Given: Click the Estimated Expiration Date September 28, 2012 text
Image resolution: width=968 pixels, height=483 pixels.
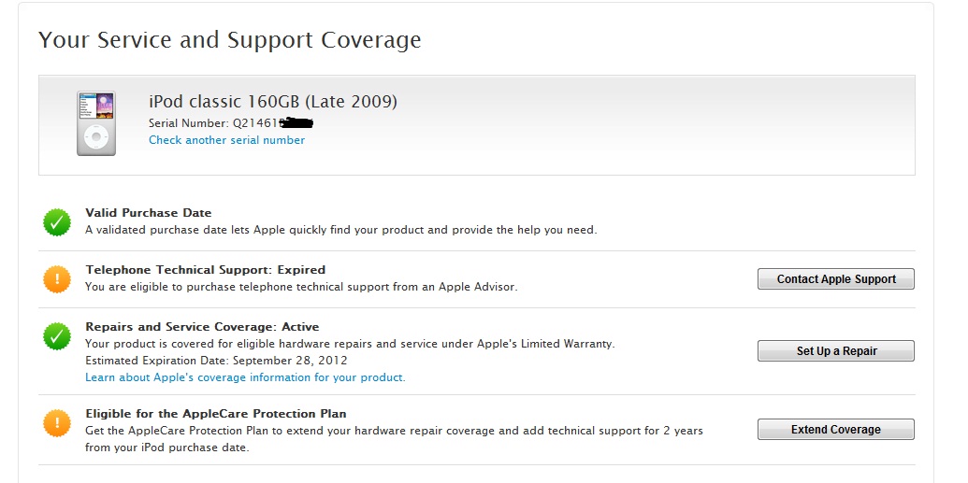Looking at the screenshot, I should pos(216,361).
